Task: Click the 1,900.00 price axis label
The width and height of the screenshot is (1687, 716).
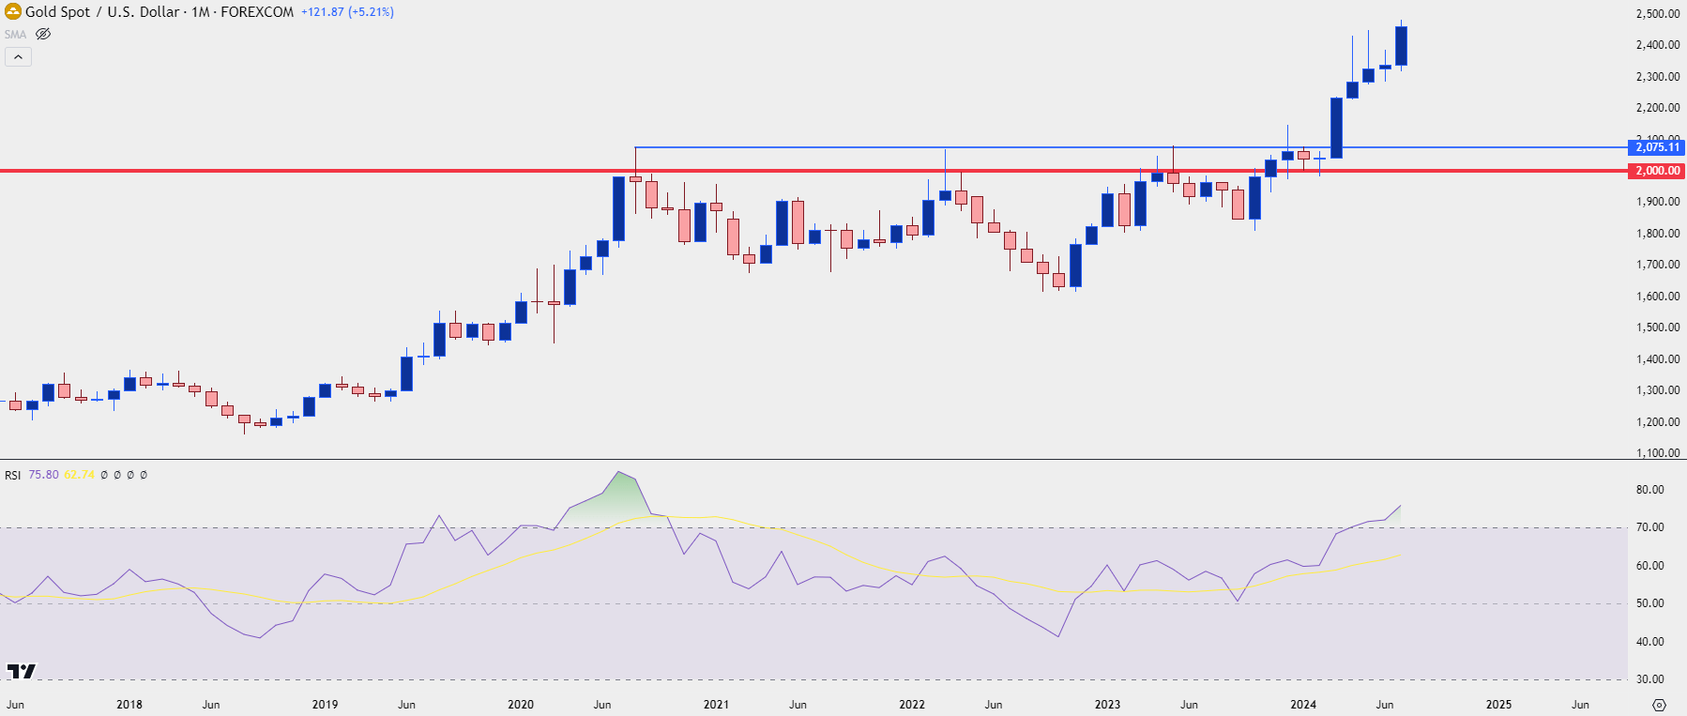Action: click(1657, 202)
